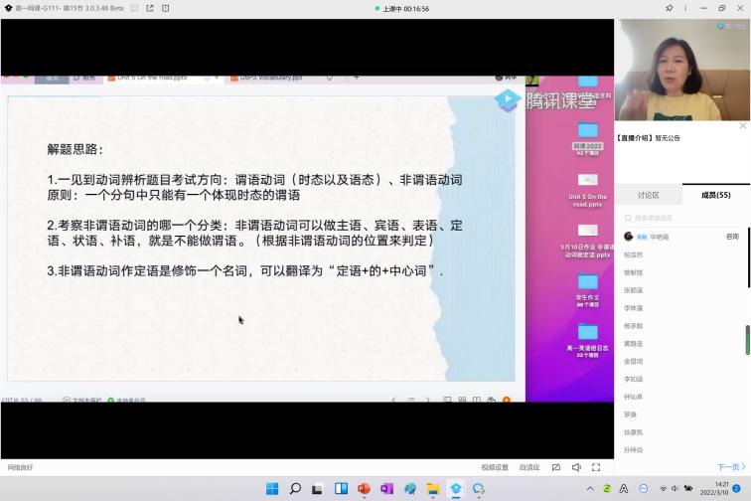Image resolution: width=751 pixels, height=501 pixels.
Task: Open the share icon in title bar
Action: coord(151,8)
